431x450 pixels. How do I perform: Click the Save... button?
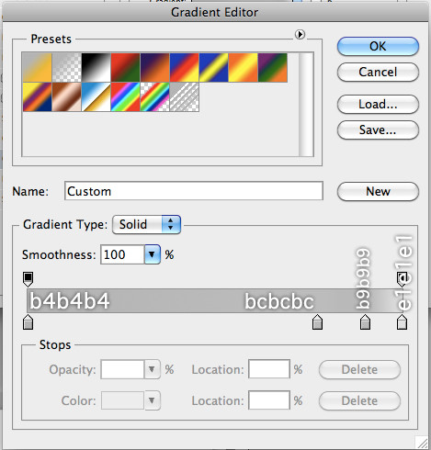click(x=378, y=130)
